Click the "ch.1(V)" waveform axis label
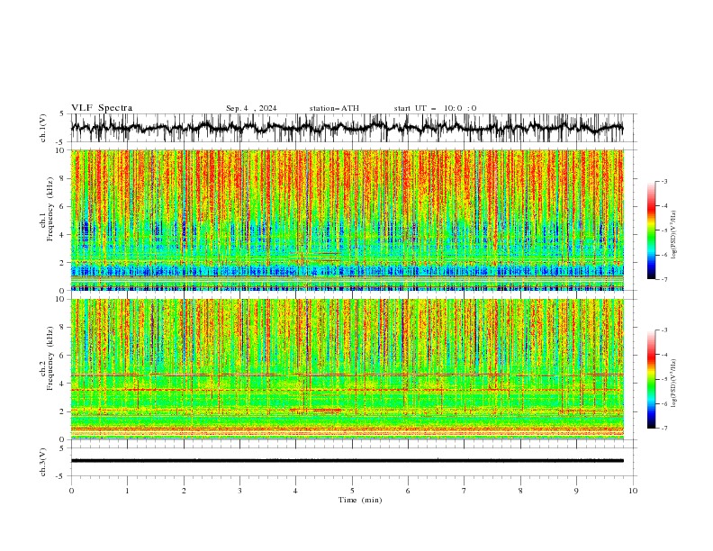713x551 pixels. coord(43,128)
